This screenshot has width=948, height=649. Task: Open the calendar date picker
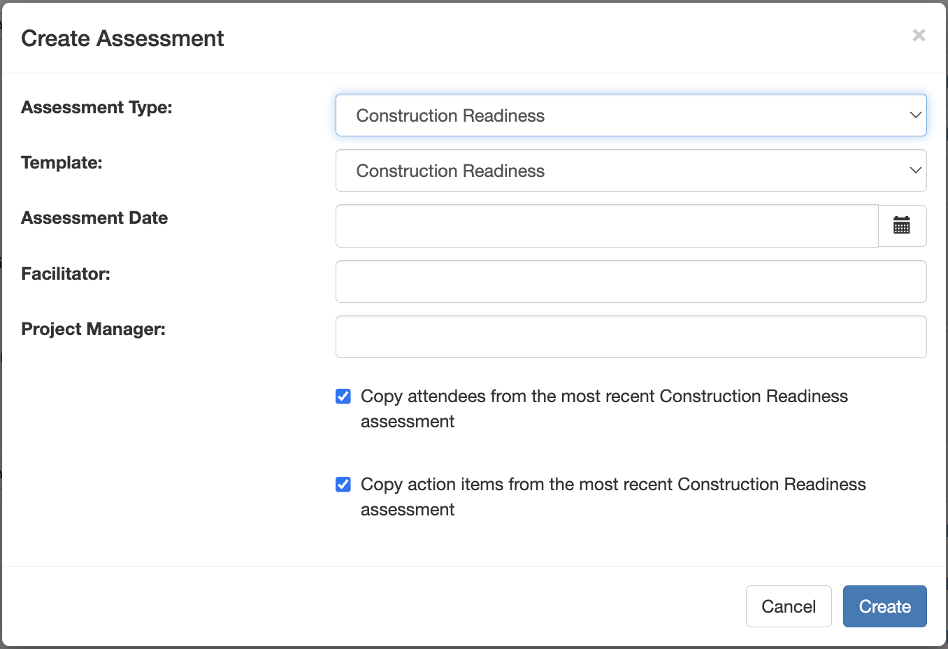pyautogui.click(x=902, y=226)
